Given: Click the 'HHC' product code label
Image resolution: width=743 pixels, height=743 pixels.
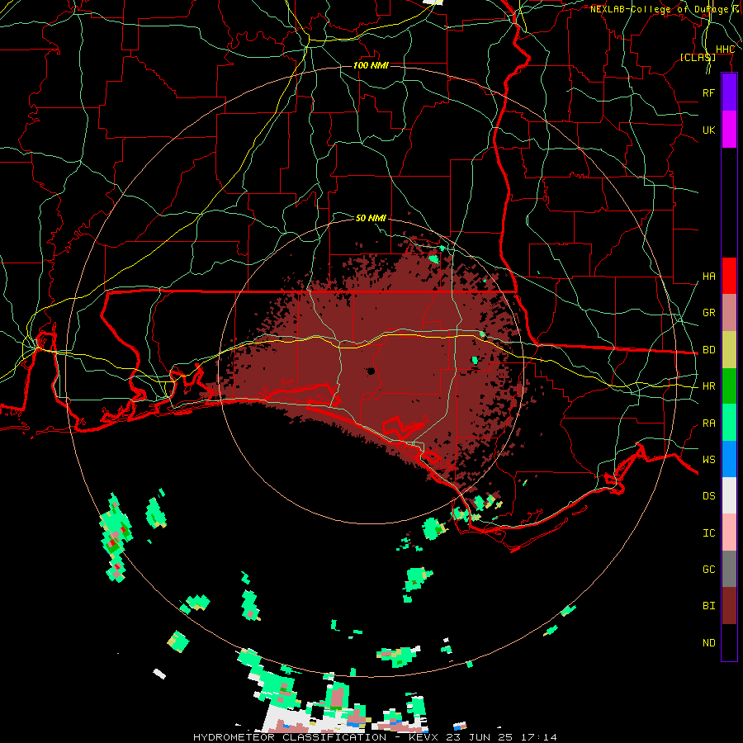Looking at the screenshot, I should (x=725, y=50).
